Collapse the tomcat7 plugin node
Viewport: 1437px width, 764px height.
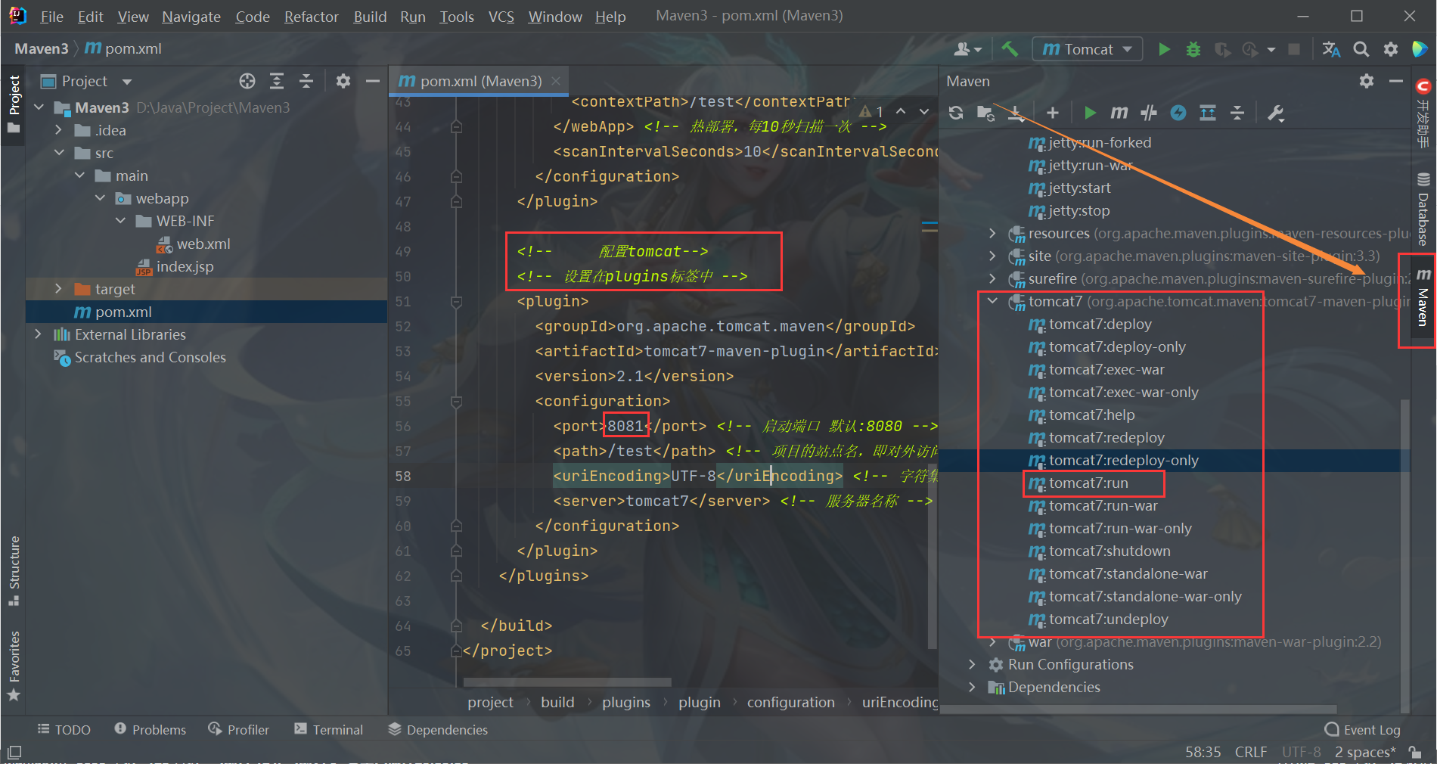[x=992, y=301]
